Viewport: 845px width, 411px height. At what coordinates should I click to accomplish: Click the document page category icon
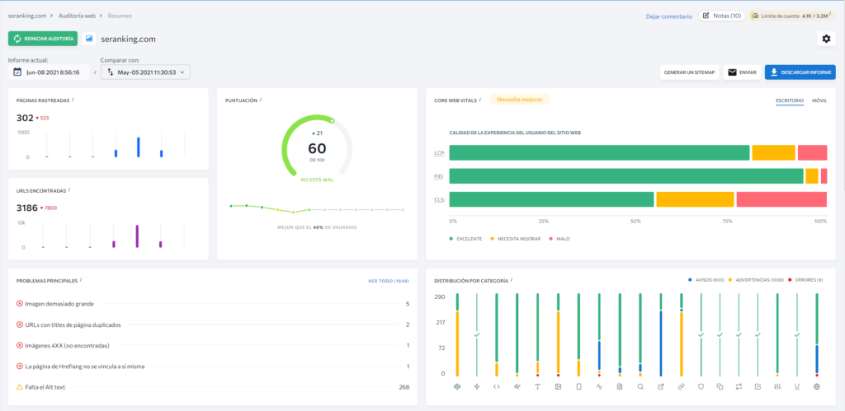[x=620, y=386]
